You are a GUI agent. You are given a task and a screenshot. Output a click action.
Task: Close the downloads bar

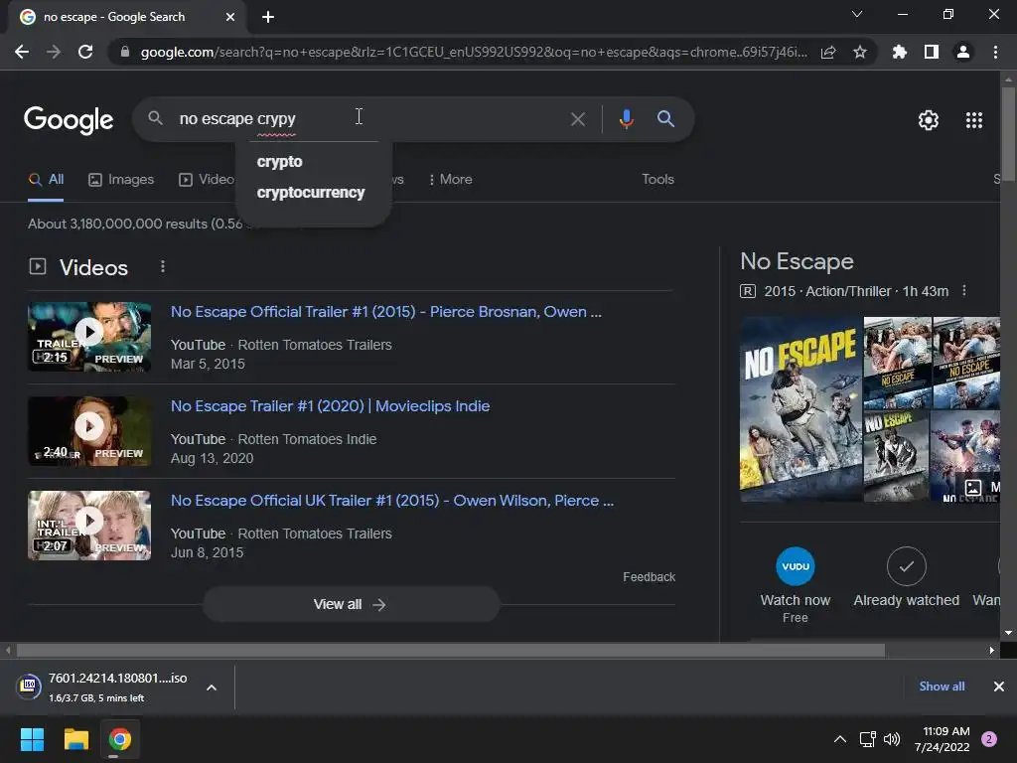[999, 687]
